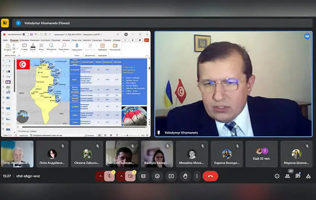Turn on the camera
The height and width of the screenshot is (200, 316).
[130, 176]
